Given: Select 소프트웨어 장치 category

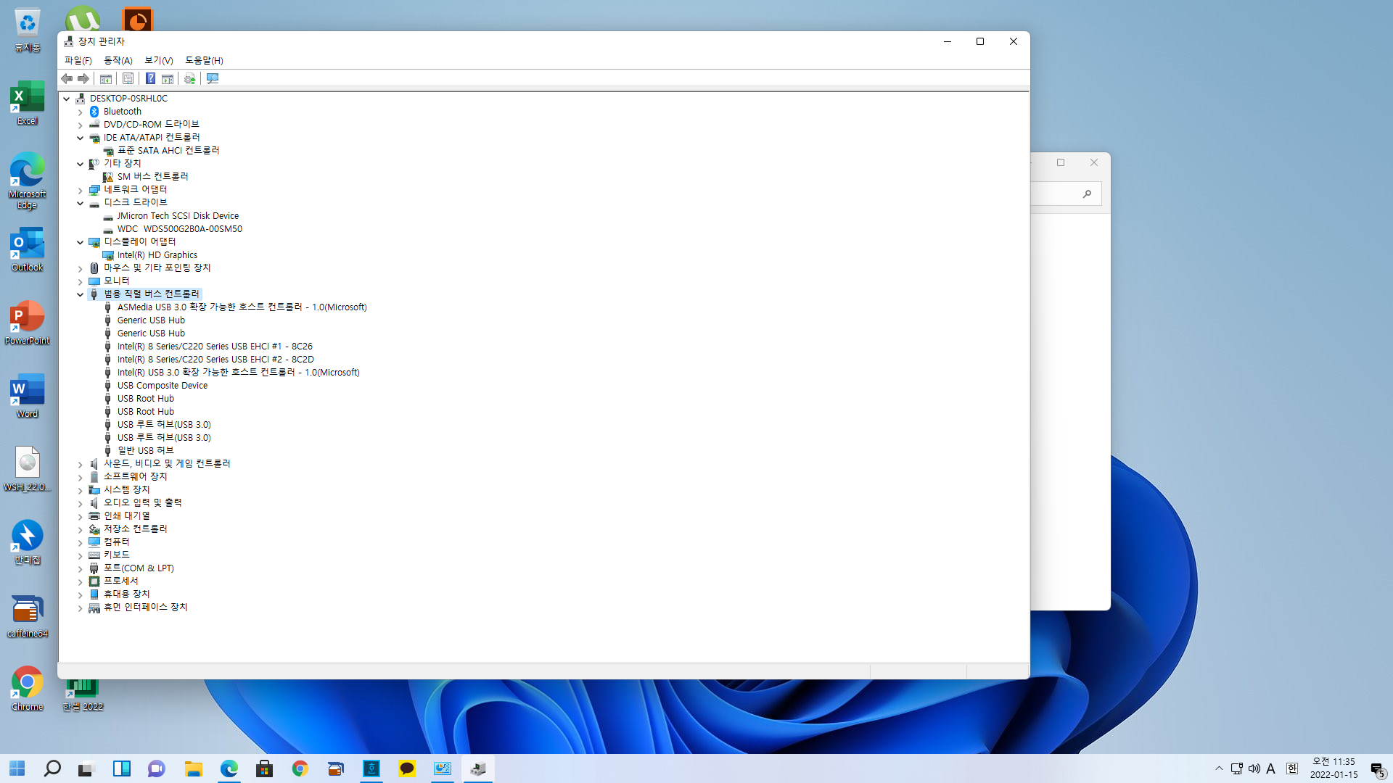Looking at the screenshot, I should 136,477.
